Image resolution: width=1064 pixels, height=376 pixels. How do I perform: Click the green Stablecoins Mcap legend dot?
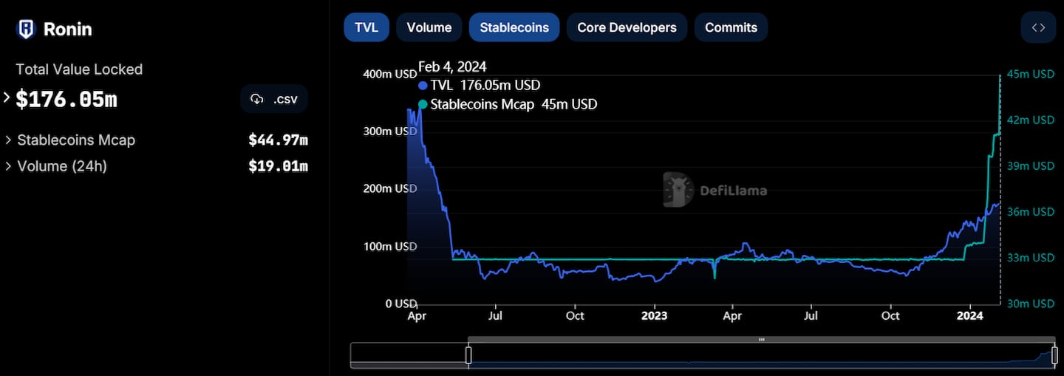[423, 105]
